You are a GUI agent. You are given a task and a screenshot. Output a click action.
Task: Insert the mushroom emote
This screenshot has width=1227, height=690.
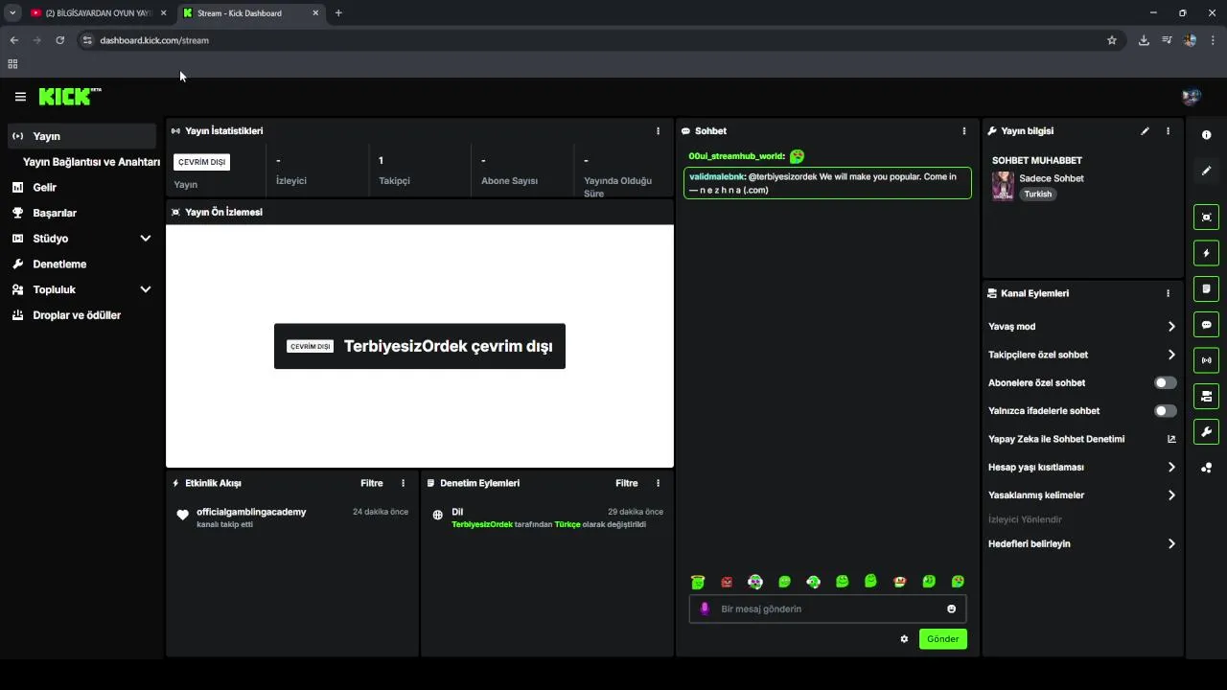tap(899, 582)
